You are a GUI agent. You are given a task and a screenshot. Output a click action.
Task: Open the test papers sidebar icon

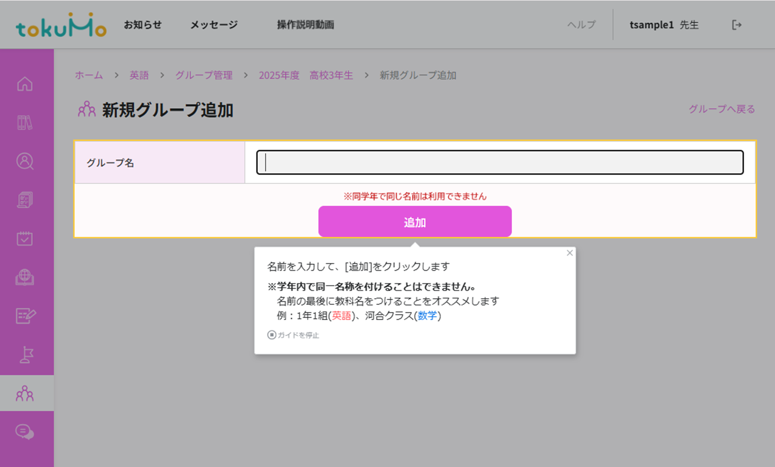(25, 200)
